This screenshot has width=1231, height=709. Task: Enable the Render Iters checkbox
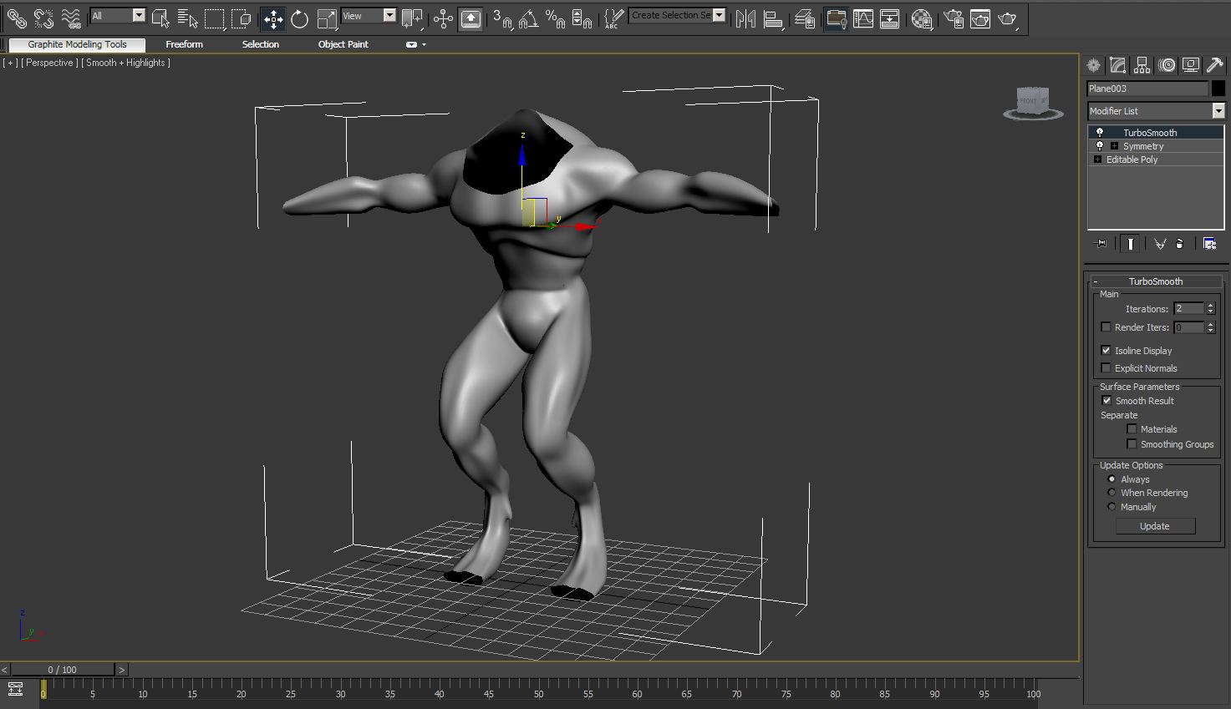pos(1106,327)
